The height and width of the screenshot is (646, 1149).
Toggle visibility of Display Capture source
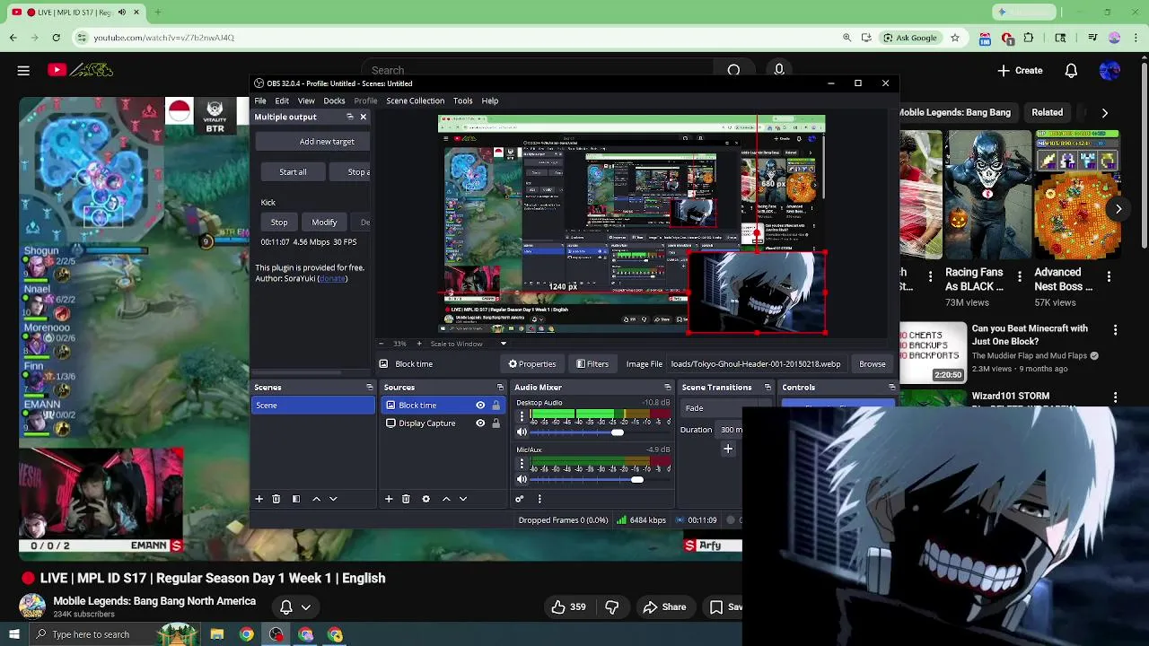tap(480, 423)
